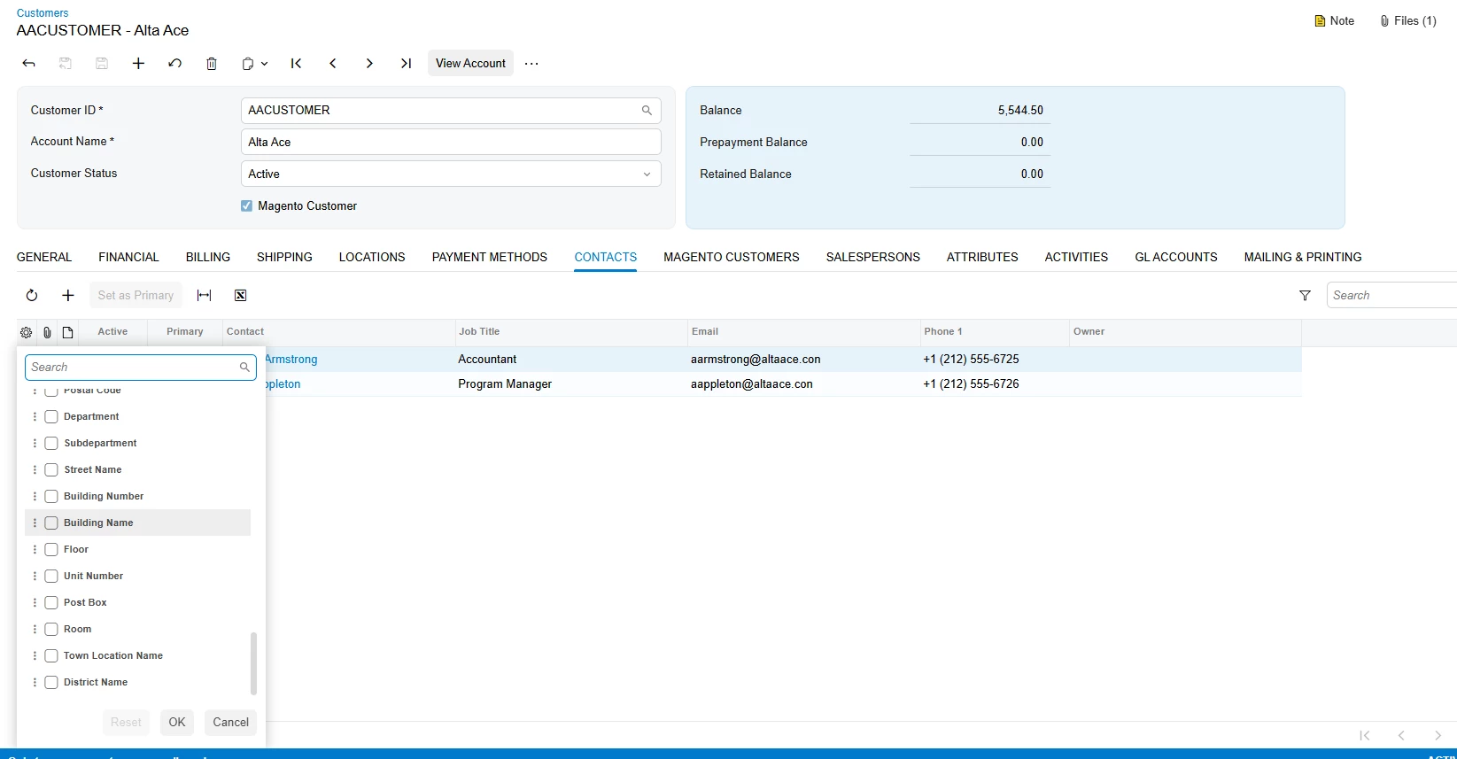Cancel the column configuration dialog
Image resolution: width=1457 pixels, height=759 pixels.
tap(231, 722)
